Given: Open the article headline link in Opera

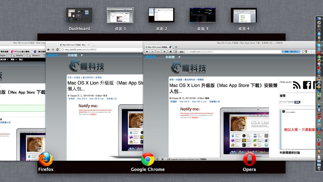Looking at the screenshot, I should tap(223, 88).
